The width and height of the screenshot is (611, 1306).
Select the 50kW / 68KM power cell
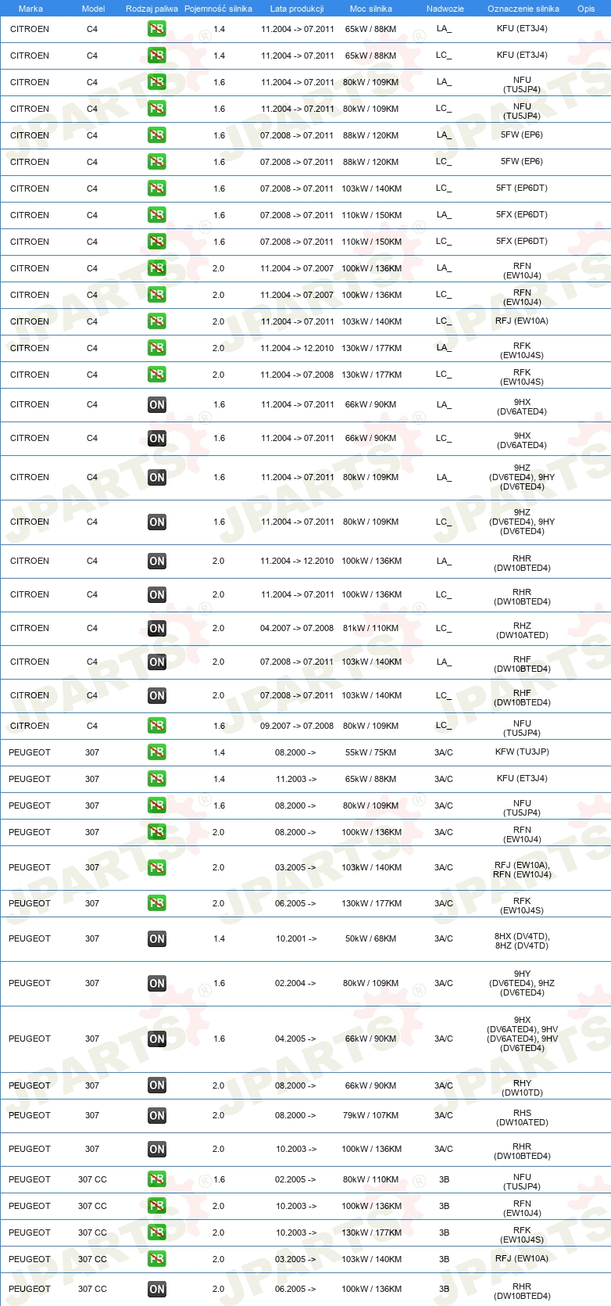tap(370, 939)
